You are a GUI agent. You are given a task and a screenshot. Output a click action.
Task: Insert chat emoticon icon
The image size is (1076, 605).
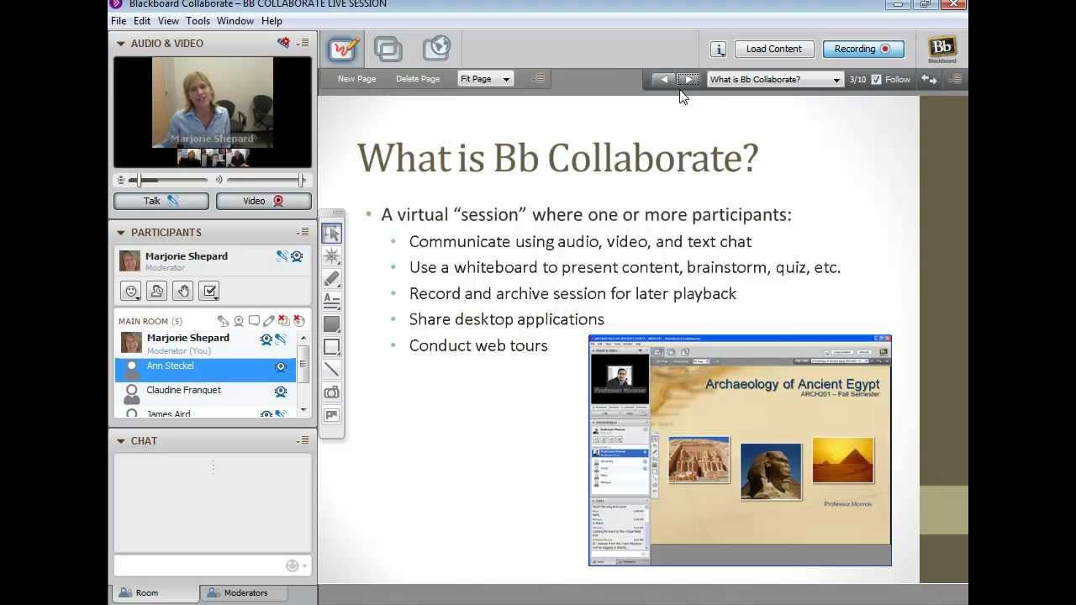pos(293,566)
